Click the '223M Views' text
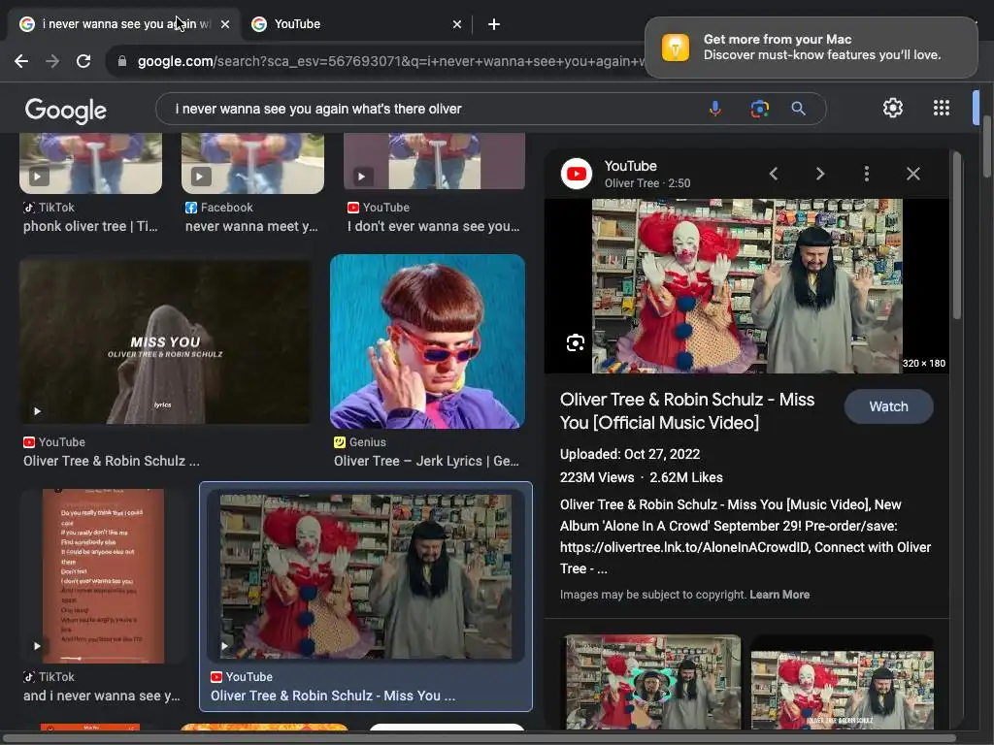994x745 pixels. (x=597, y=477)
